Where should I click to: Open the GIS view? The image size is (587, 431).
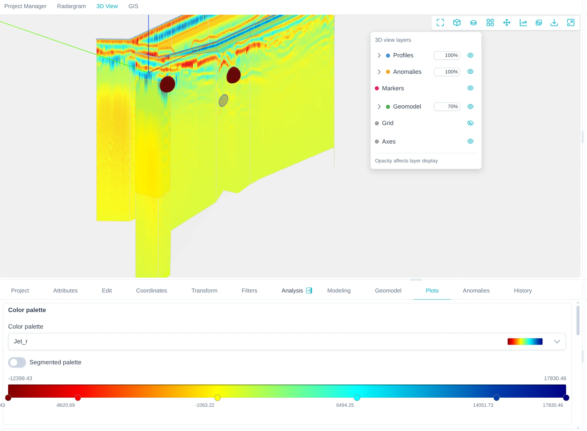[x=133, y=6]
